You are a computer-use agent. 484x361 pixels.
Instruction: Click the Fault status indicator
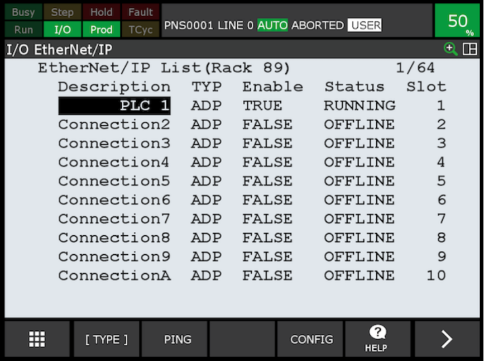[x=141, y=12]
